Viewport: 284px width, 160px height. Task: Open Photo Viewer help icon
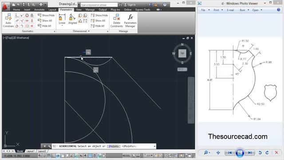point(279,10)
